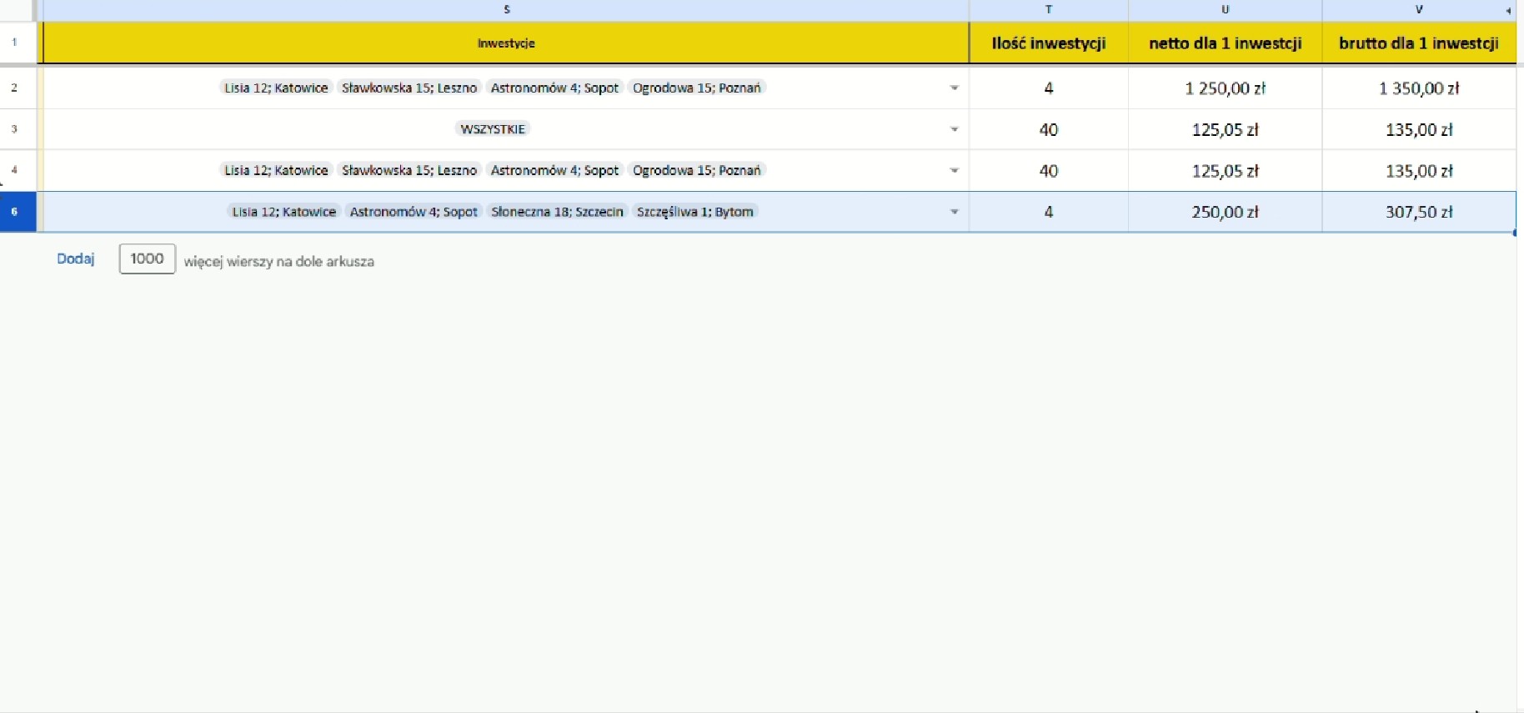
Task: Open dropdown arrow in WSZYSTKIE row
Action: 955,129
